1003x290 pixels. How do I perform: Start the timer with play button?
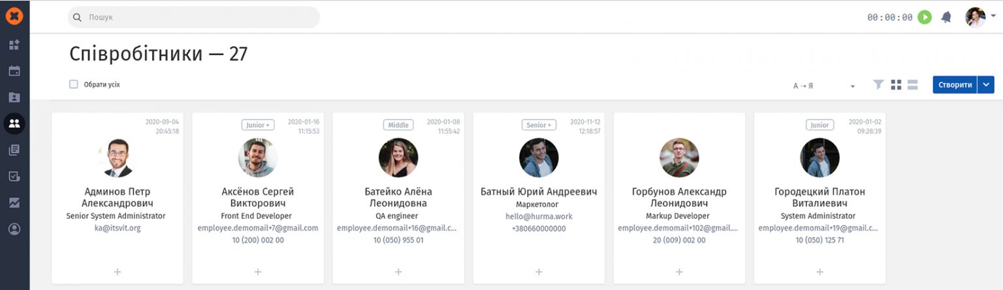[924, 18]
